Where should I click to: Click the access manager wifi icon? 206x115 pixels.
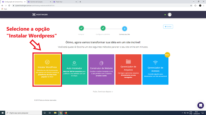click(155, 63)
